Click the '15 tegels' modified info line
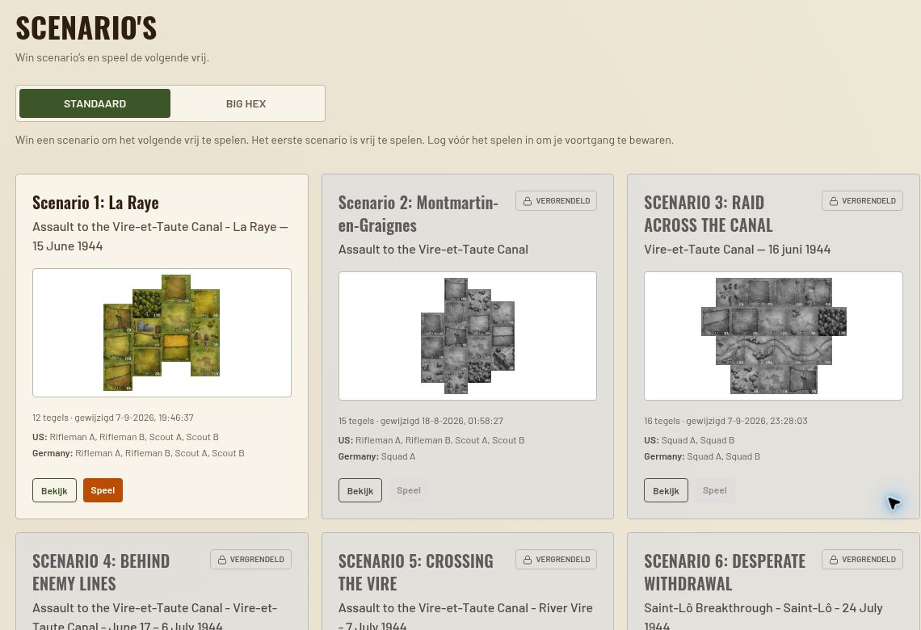Screen dimensions: 921x630 (421, 421)
